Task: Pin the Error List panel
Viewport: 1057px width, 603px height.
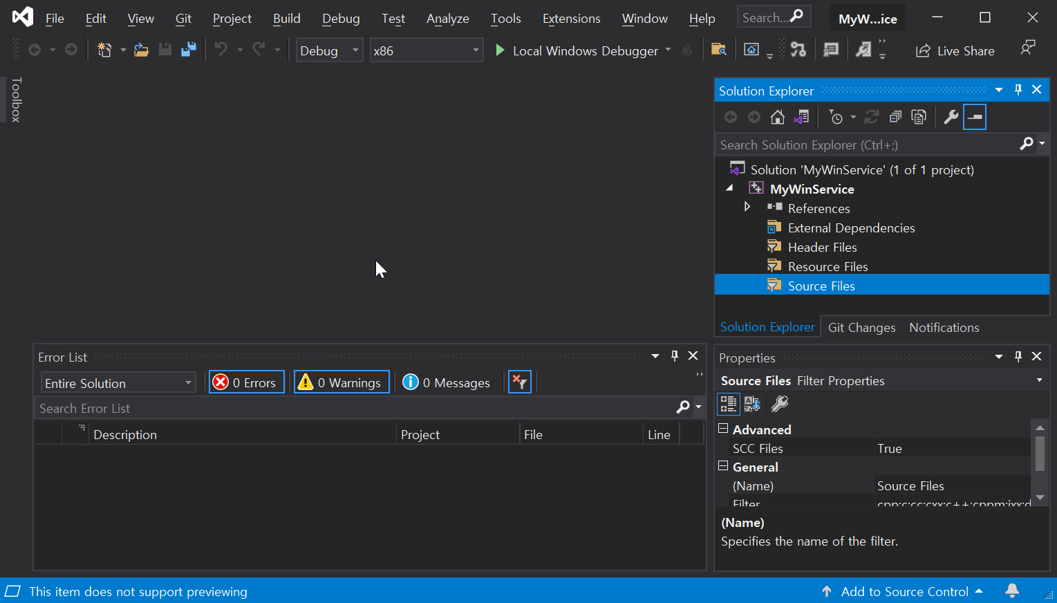Action: 675,356
